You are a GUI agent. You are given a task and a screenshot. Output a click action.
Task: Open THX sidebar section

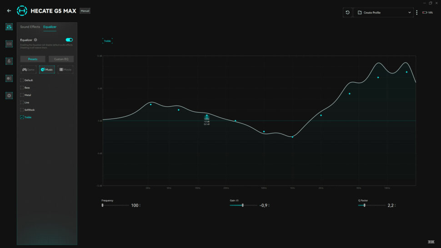[x=9, y=44]
